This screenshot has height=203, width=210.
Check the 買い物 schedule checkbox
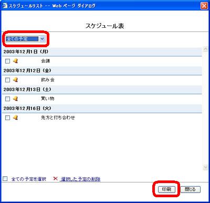point(7,99)
